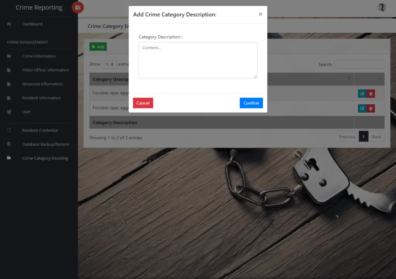This screenshot has height=279, width=396.
Task: Sort the Category Description column
Action: pyautogui.click(x=110, y=79)
